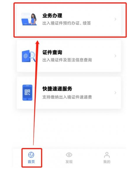Click the globe icon in bottom navigation
The width and height of the screenshot is (131, 169).
coord(31,155)
